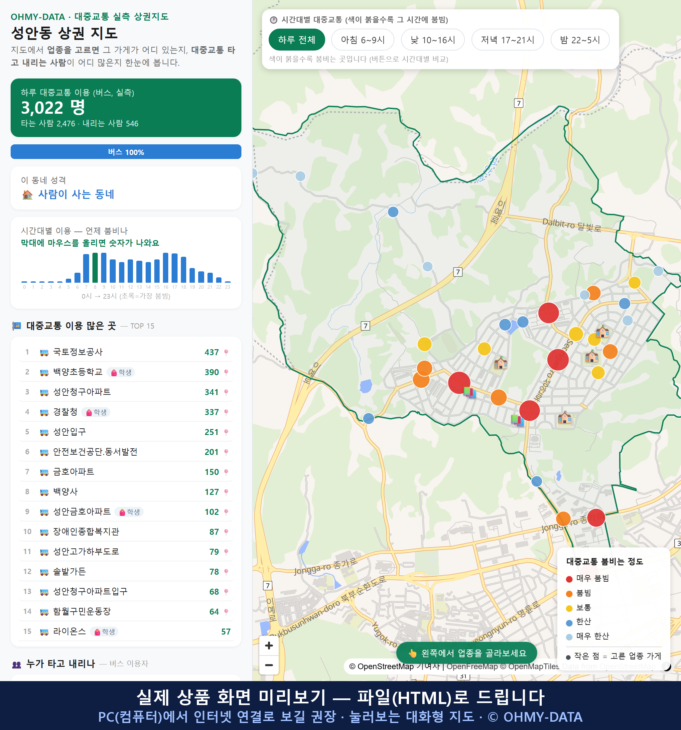The image size is (681, 730).
Task: Click the pin icon for 함월구민운동장 row
Action: [x=226, y=612]
